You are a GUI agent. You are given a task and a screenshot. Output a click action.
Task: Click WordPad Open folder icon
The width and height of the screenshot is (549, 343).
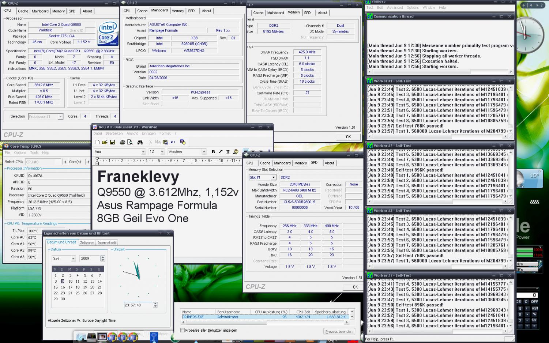pos(105,142)
